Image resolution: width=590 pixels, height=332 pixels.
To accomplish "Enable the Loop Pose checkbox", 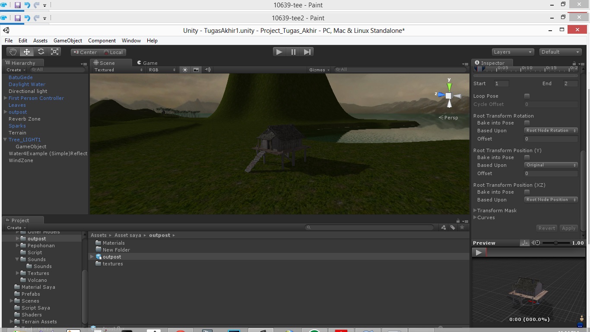I will (x=527, y=96).
